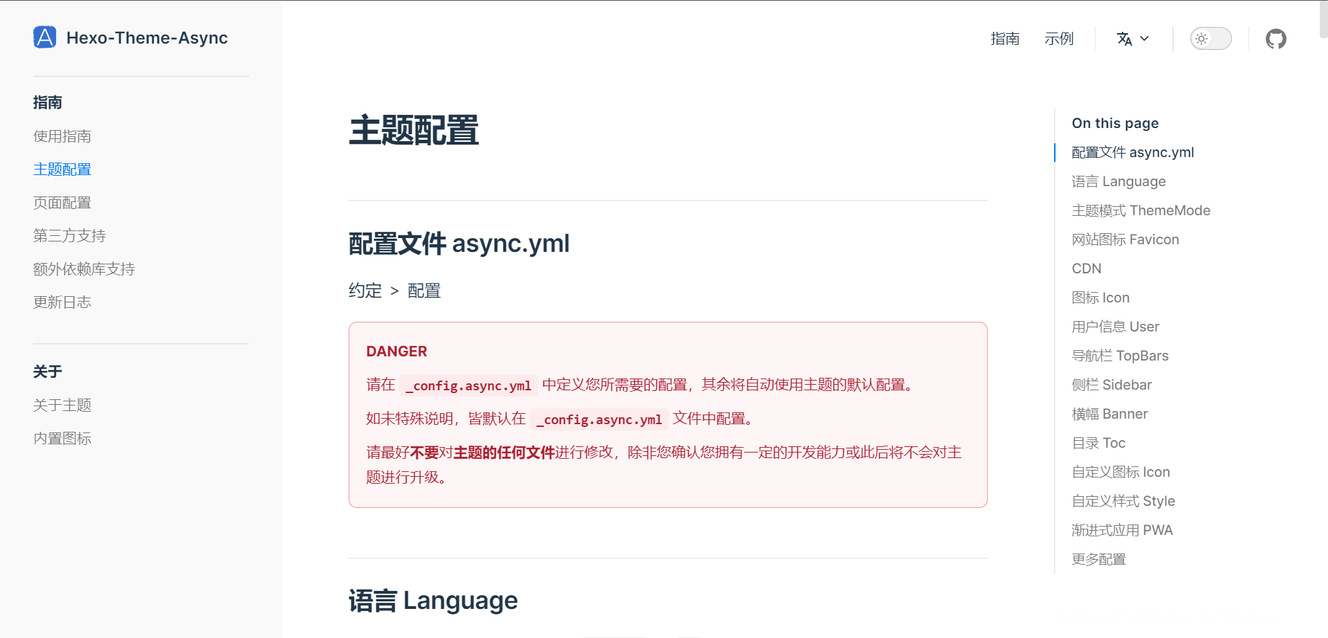Open the GitHub repository icon link
The height and width of the screenshot is (638, 1328).
(1276, 39)
